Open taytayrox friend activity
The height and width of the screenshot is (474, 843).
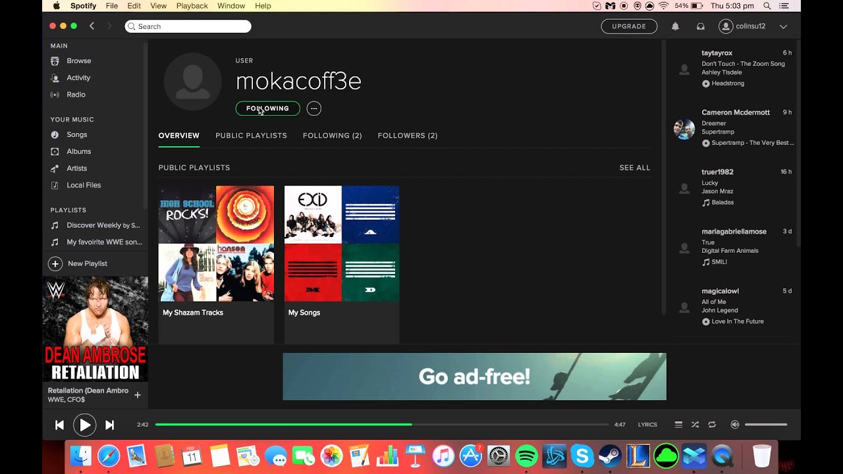733,68
